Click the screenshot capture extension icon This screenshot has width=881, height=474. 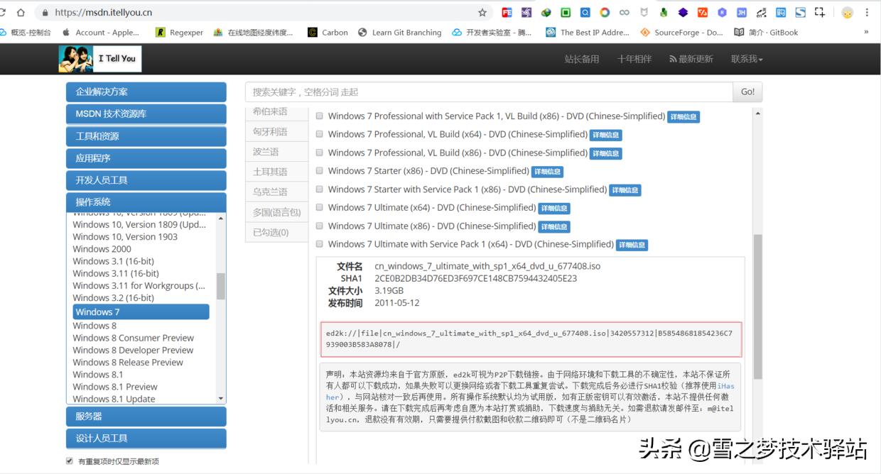click(x=818, y=12)
